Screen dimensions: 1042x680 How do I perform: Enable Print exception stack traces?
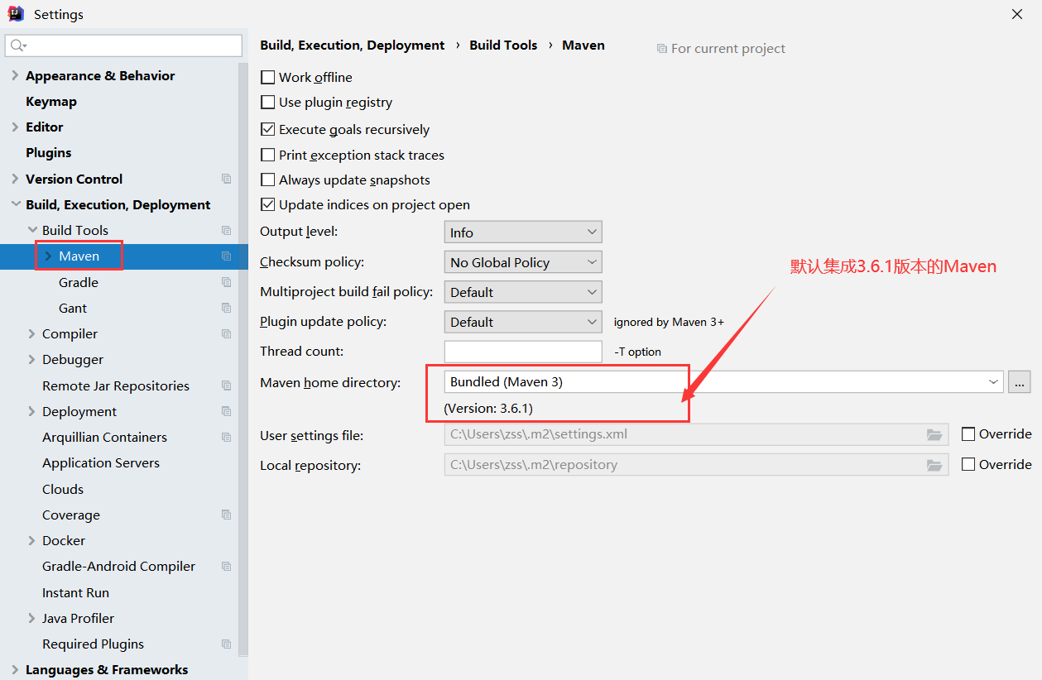(267, 155)
